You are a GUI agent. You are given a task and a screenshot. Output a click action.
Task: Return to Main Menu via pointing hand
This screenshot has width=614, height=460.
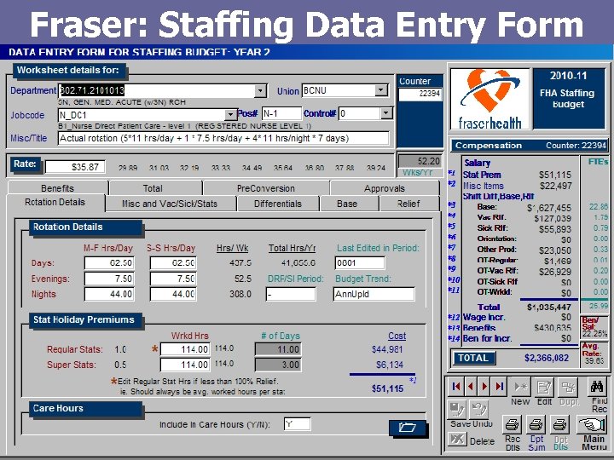[x=594, y=424]
